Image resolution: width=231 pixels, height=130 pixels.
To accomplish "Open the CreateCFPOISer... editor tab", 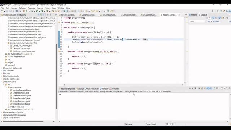I will [128, 15].
